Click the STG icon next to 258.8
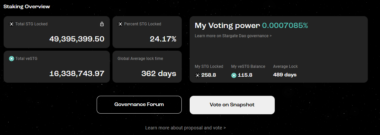Screen dimensions: 380x135 coord(198,75)
